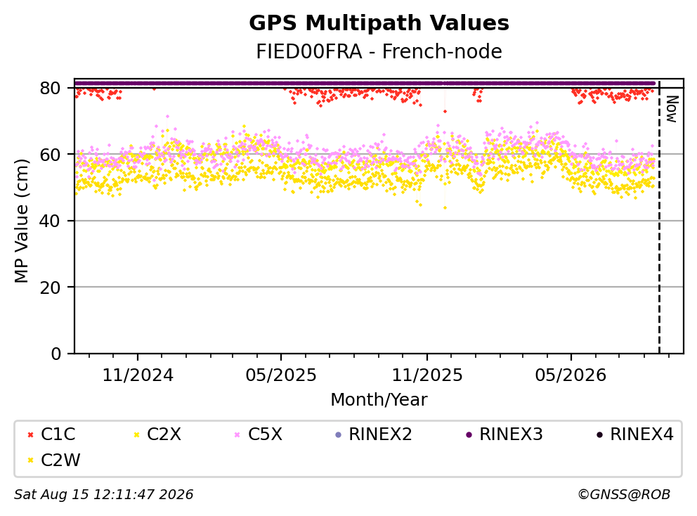Click the x-axis tick label '05/2025'
Viewport: 697px width, 516px height.
pos(281,375)
